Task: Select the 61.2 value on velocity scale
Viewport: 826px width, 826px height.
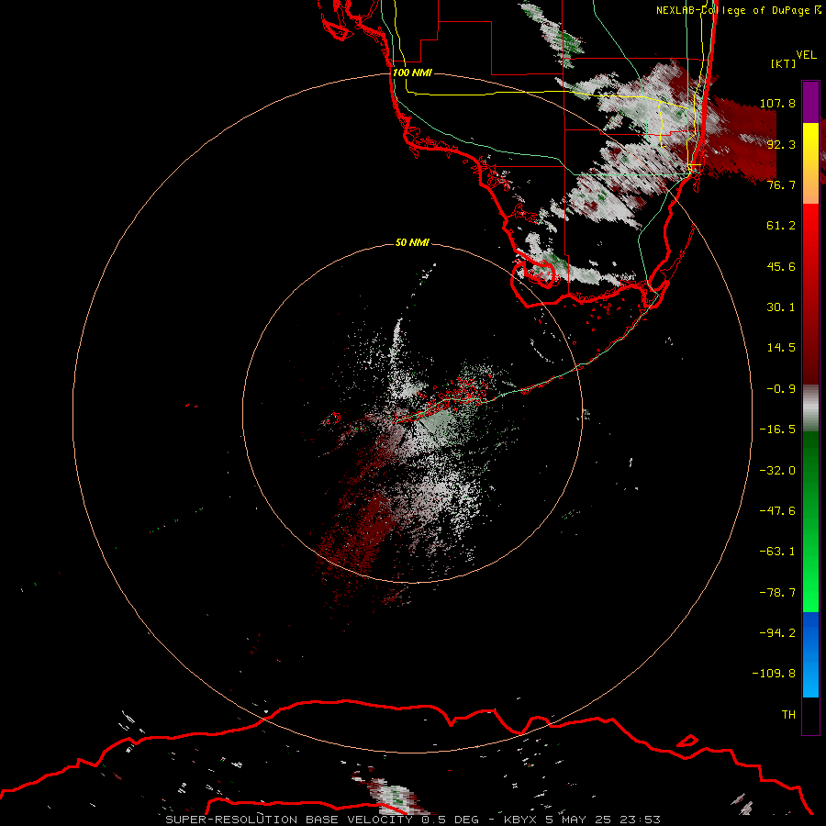Action: (781, 226)
